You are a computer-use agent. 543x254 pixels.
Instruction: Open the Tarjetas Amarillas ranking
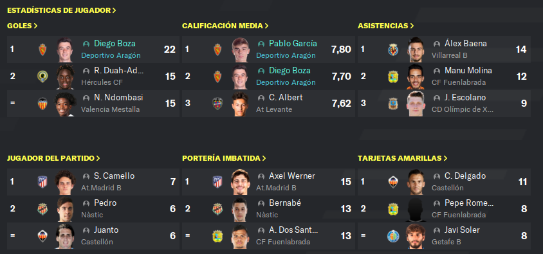click(402, 158)
